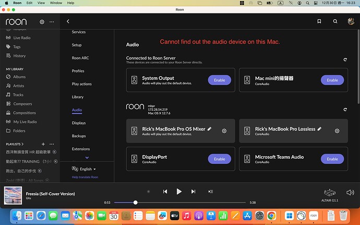Select the Services settings tab
This screenshot has height=225, width=360.
pos(78,32)
